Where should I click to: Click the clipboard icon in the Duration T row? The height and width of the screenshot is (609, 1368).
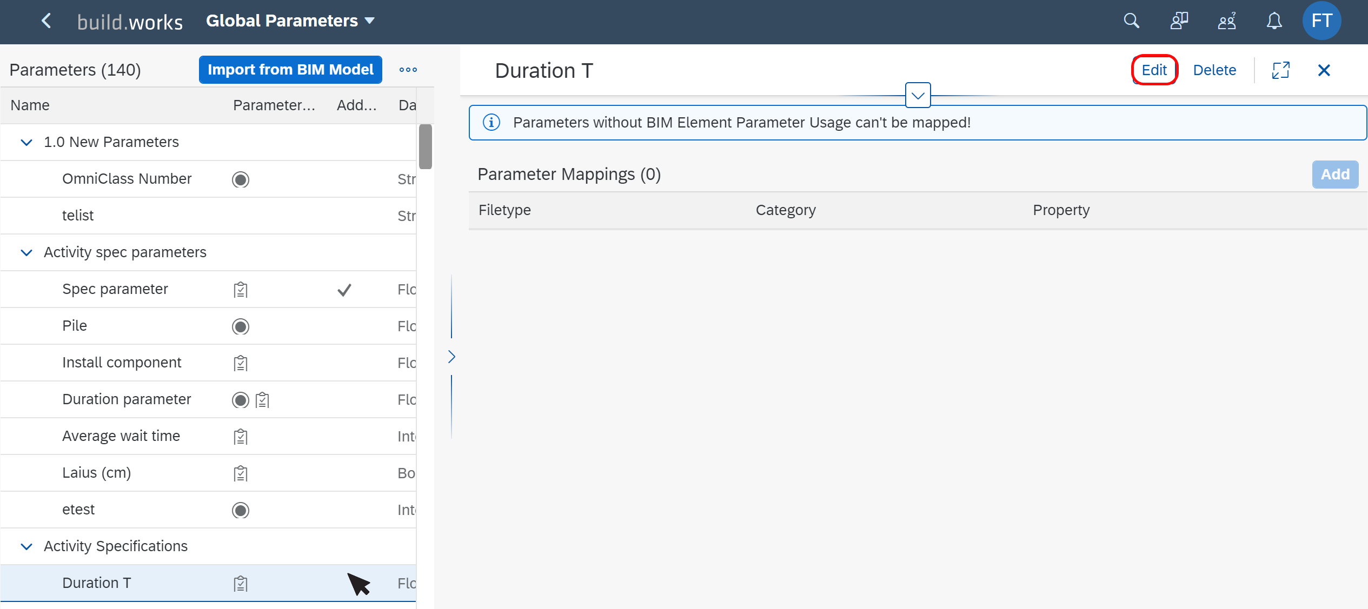(241, 584)
